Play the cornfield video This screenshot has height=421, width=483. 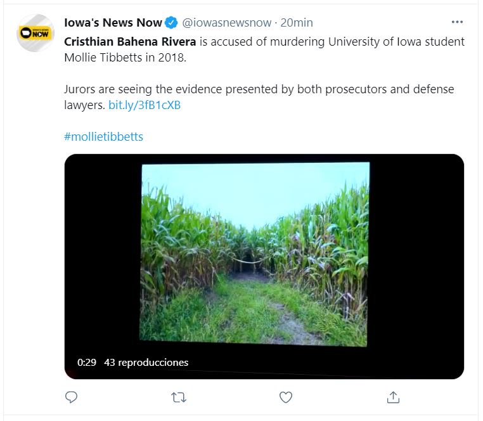click(x=264, y=266)
